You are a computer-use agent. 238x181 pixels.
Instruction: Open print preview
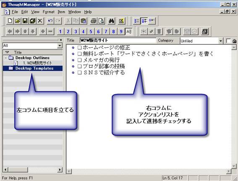(x=101, y=21)
